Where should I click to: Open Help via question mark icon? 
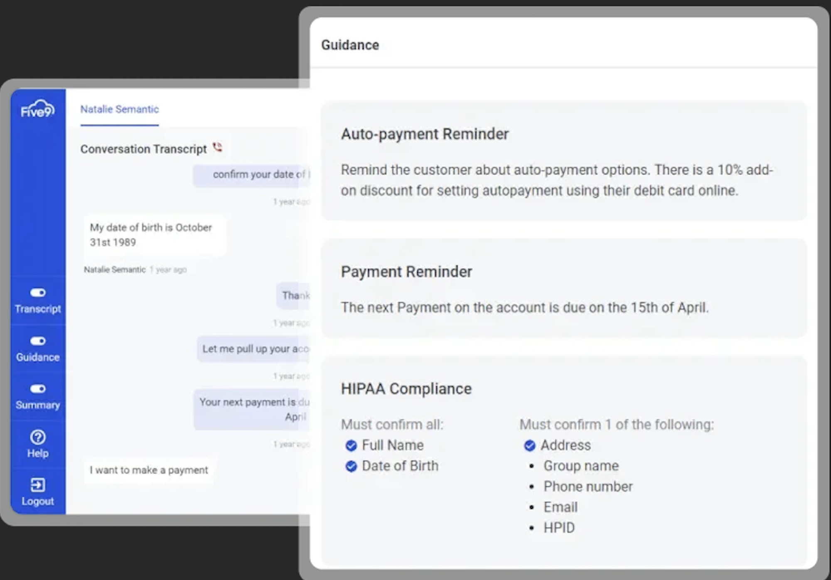tap(38, 437)
